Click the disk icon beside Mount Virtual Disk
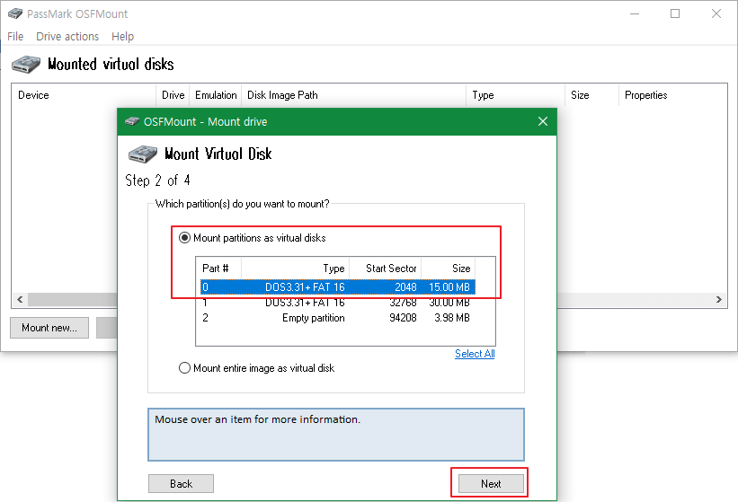The image size is (738, 502). (143, 154)
